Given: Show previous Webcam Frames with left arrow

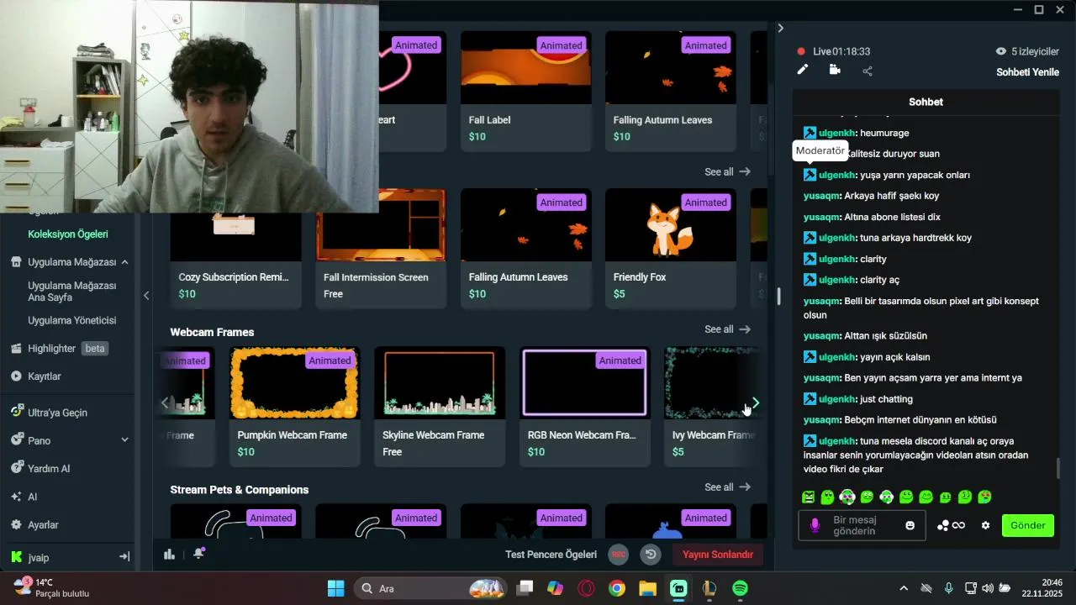Looking at the screenshot, I should click(165, 403).
